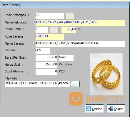Screen dimensions: 130x117
Task: Click the Data Barang title bar text
Action: (11, 5)
